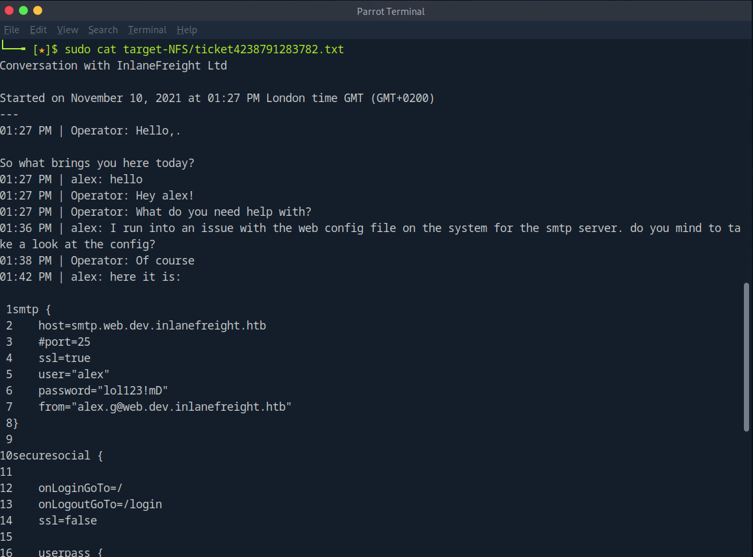The width and height of the screenshot is (753, 557).
Task: Open the Help menu
Action: (187, 30)
